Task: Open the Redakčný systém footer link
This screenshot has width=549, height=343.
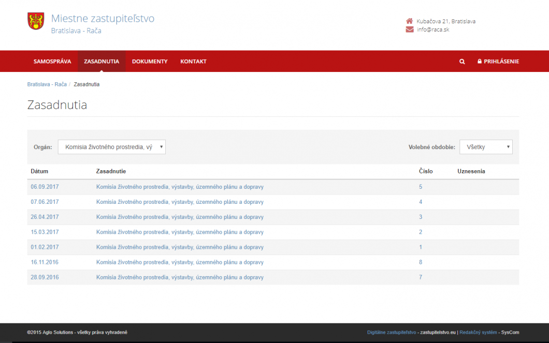Action: click(478, 332)
